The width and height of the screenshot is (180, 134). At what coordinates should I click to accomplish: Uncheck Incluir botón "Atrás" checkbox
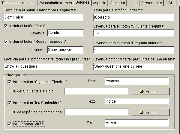pyautogui.click(x=9, y=124)
